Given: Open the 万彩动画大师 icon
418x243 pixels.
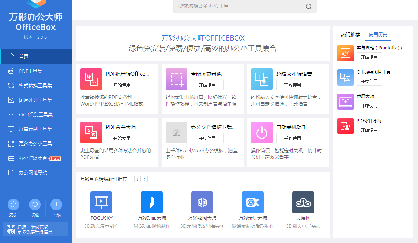Looking at the screenshot, I should click(x=152, y=202).
